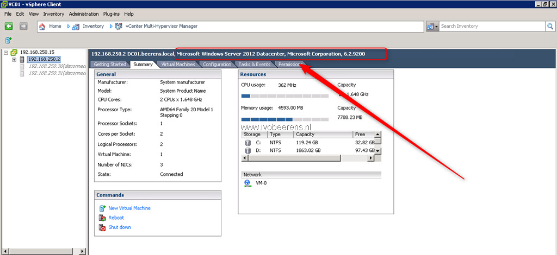Screen dimensions: 557x255
Task: Click the Reboot link
Action: click(116, 218)
